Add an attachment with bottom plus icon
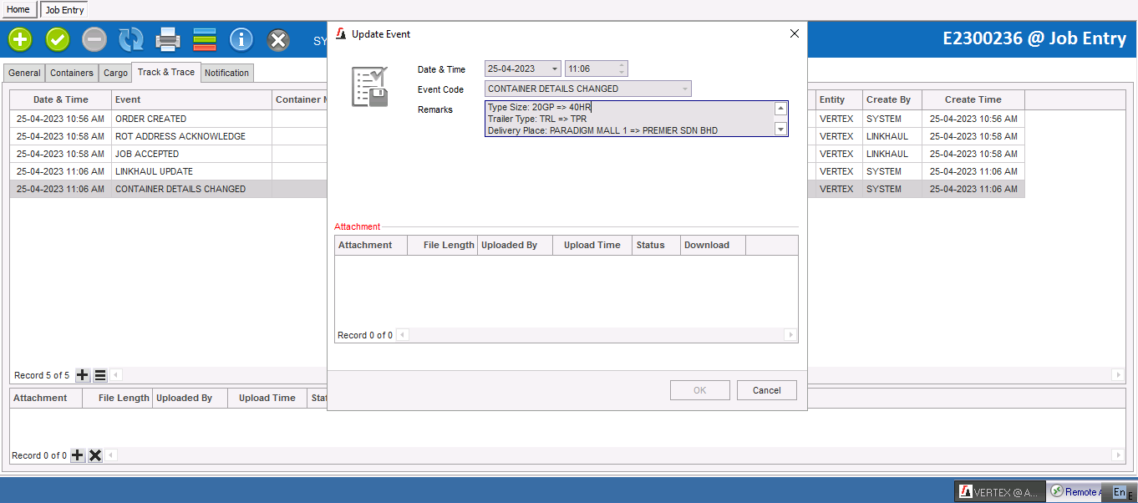 [x=78, y=455]
